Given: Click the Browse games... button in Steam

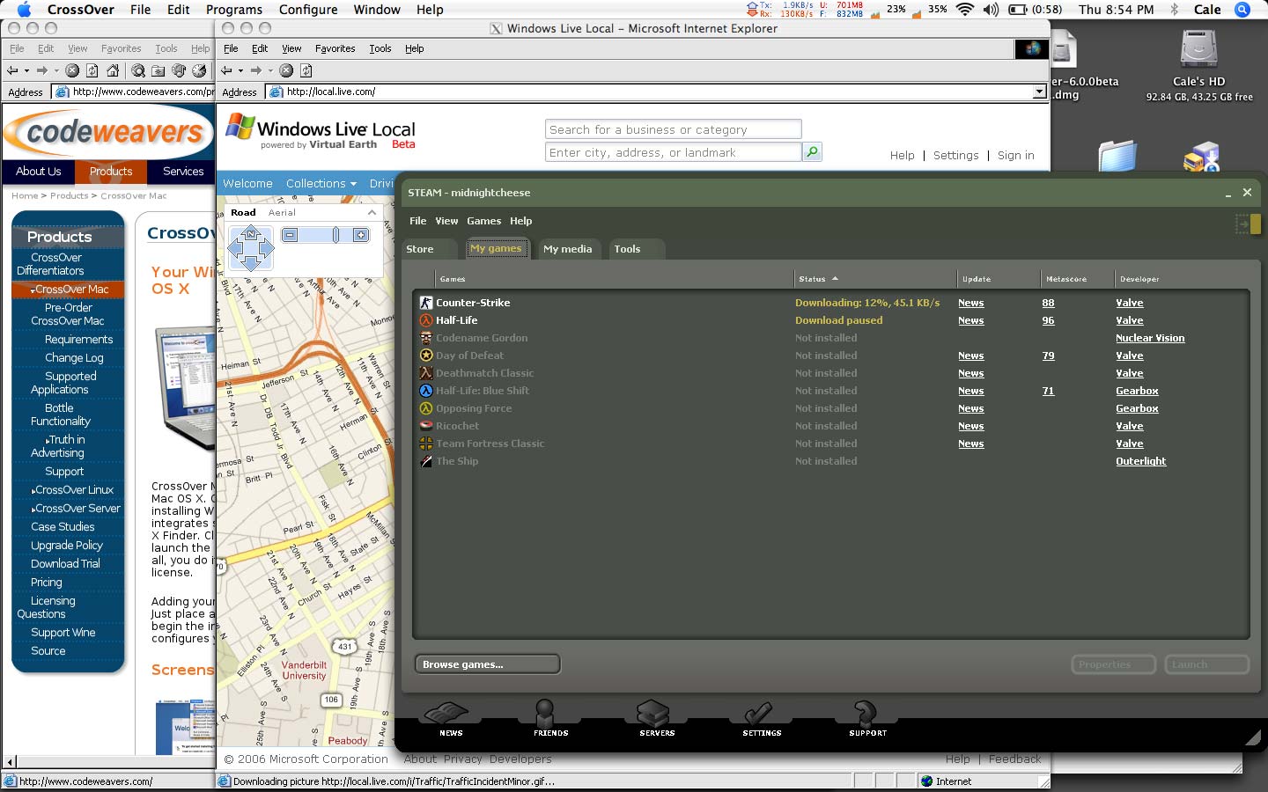Looking at the screenshot, I should (487, 664).
